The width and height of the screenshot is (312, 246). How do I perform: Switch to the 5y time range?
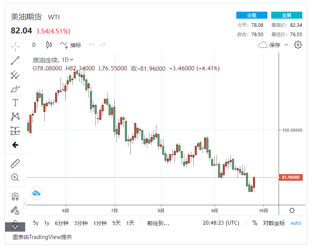tap(36, 223)
